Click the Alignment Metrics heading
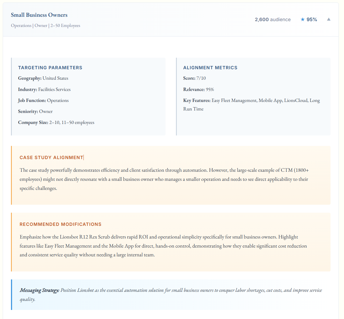 (210, 68)
